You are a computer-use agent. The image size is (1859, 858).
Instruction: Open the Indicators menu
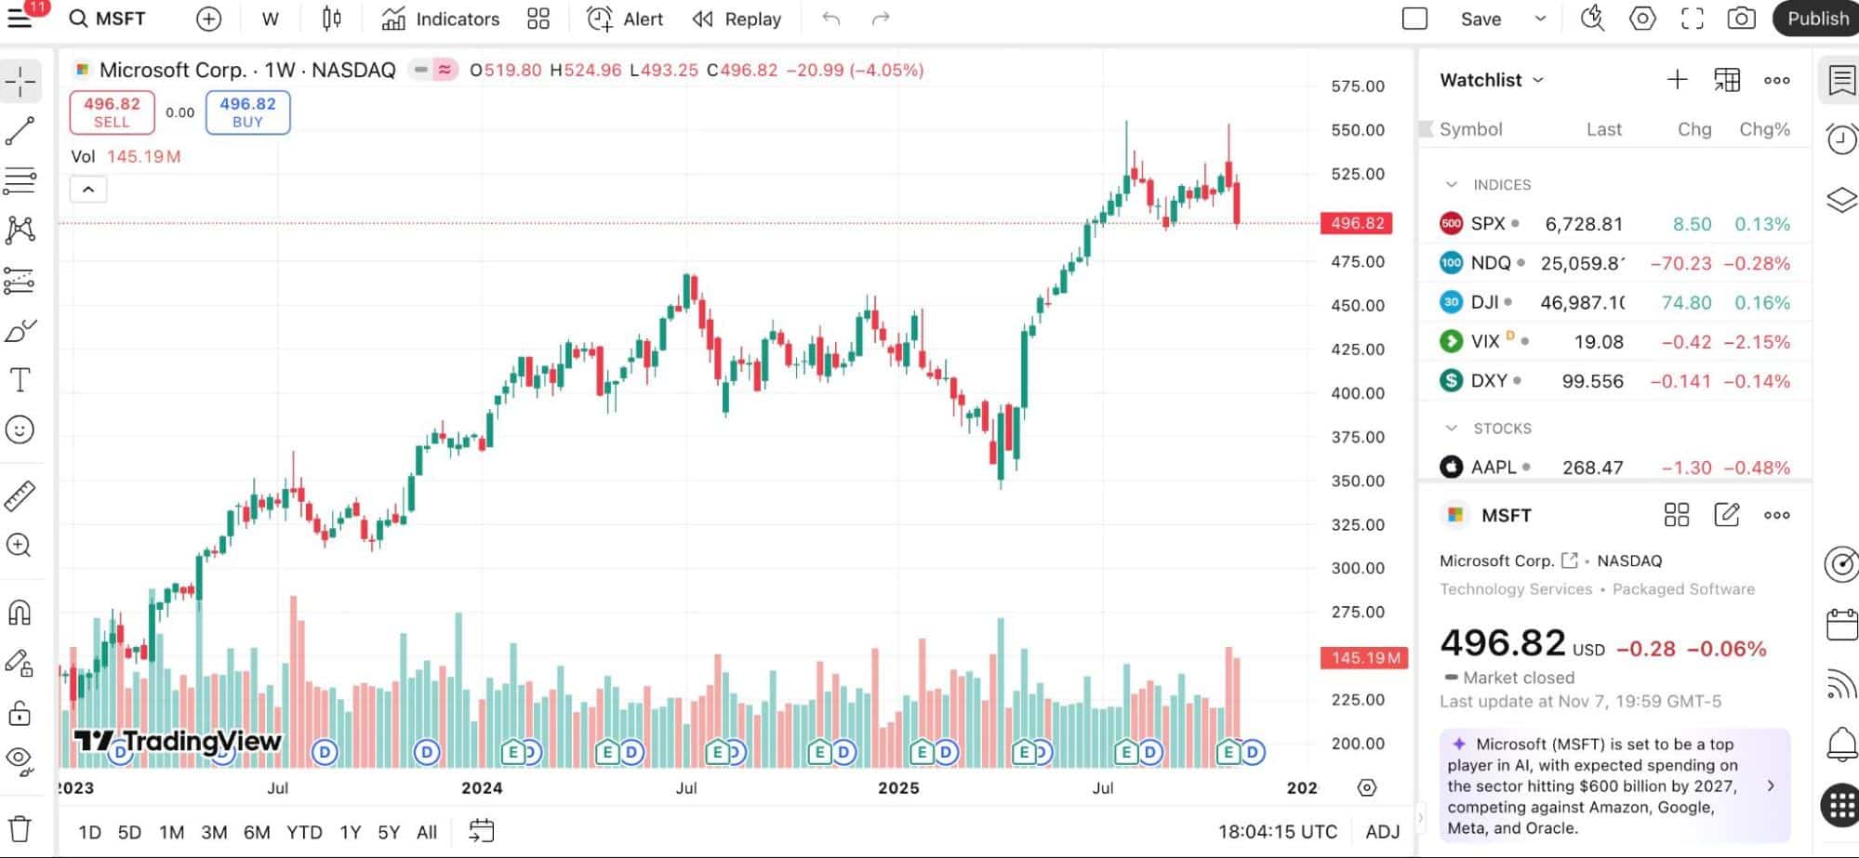tap(440, 19)
